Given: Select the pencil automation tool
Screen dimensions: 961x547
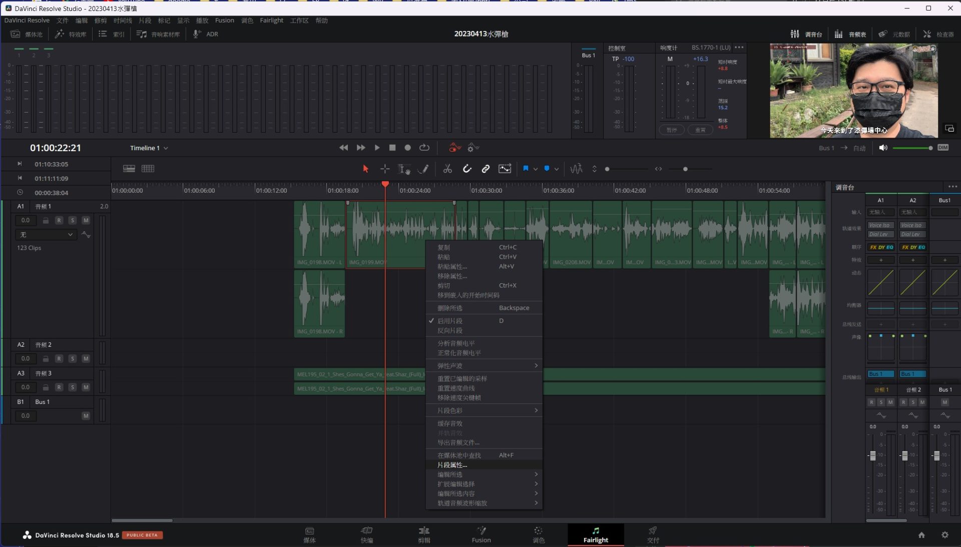Looking at the screenshot, I should pyautogui.click(x=423, y=169).
